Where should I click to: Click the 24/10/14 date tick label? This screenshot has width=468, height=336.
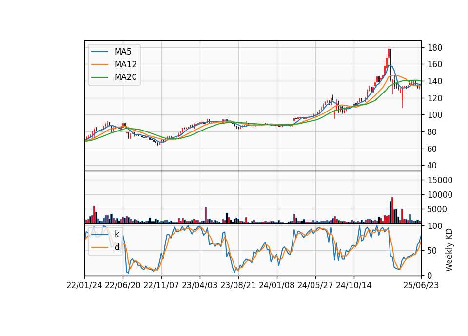[354, 286]
